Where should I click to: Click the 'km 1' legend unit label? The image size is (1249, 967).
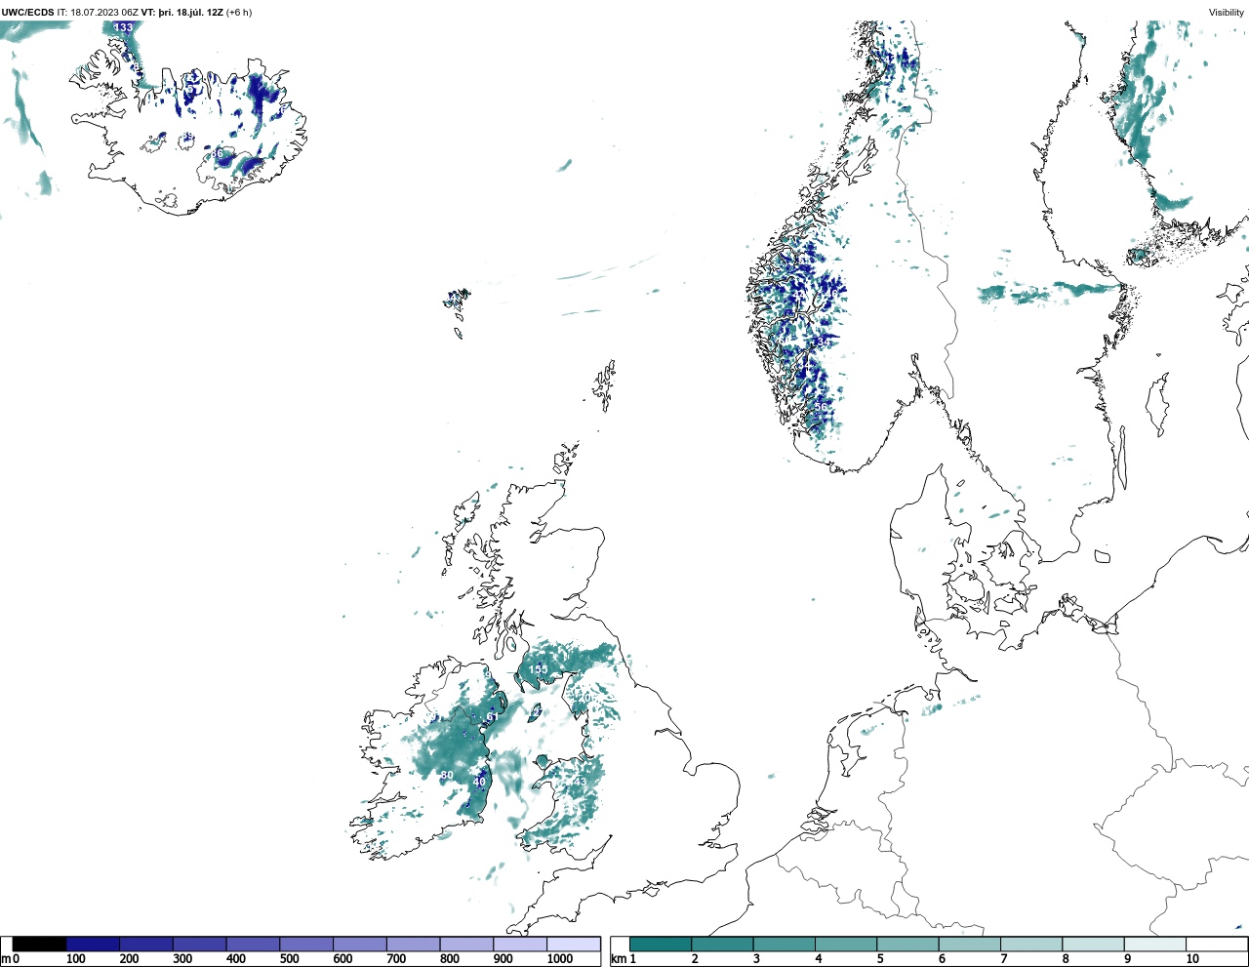point(624,959)
